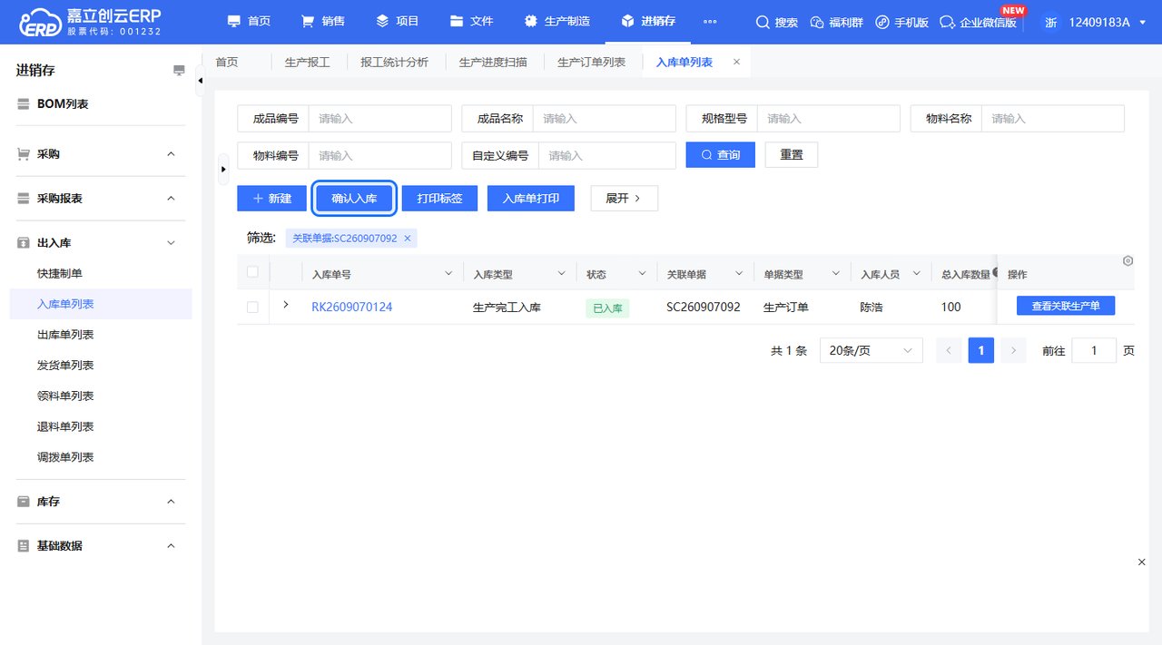The width and height of the screenshot is (1162, 645).
Task: Show more modules via the ellipsis icon
Action: [710, 22]
